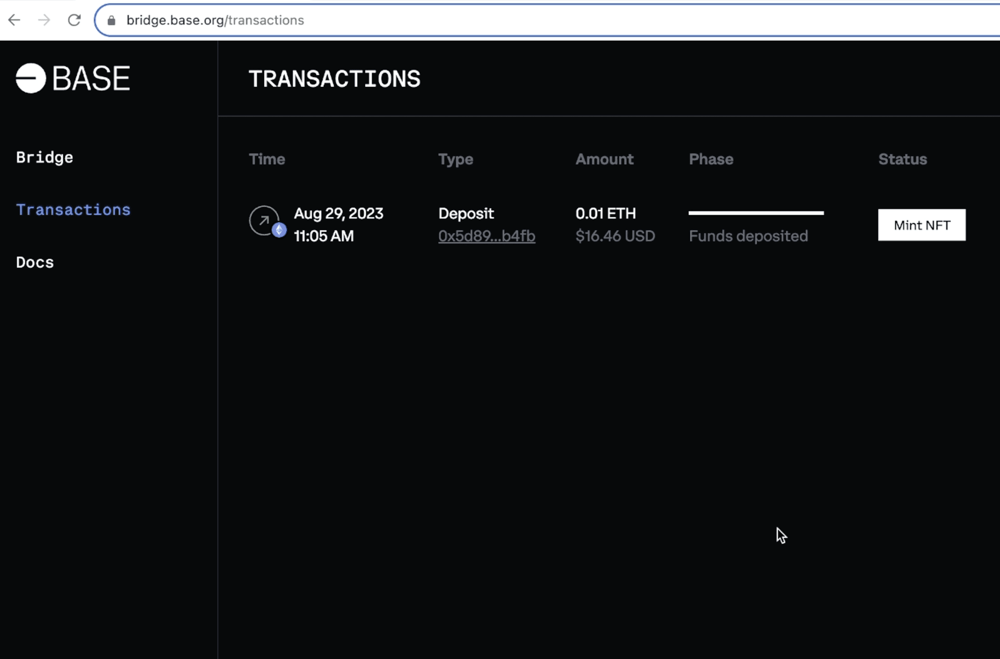1000x659 pixels.
Task: Click the Phase column header
Action: pos(711,159)
